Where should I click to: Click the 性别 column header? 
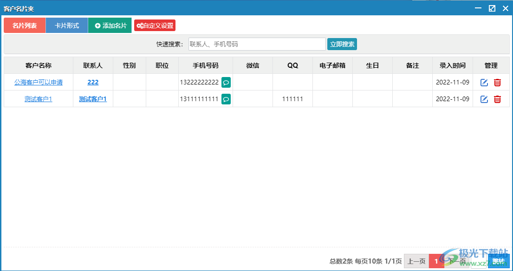129,65
